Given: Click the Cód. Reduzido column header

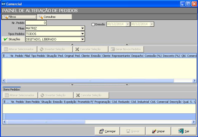Looking at the screenshot, I should 120,102.
